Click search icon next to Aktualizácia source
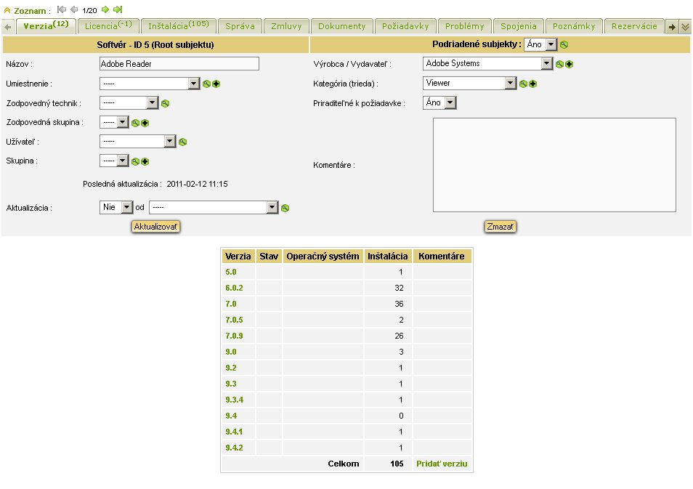Image resolution: width=693 pixels, height=489 pixels. point(285,208)
